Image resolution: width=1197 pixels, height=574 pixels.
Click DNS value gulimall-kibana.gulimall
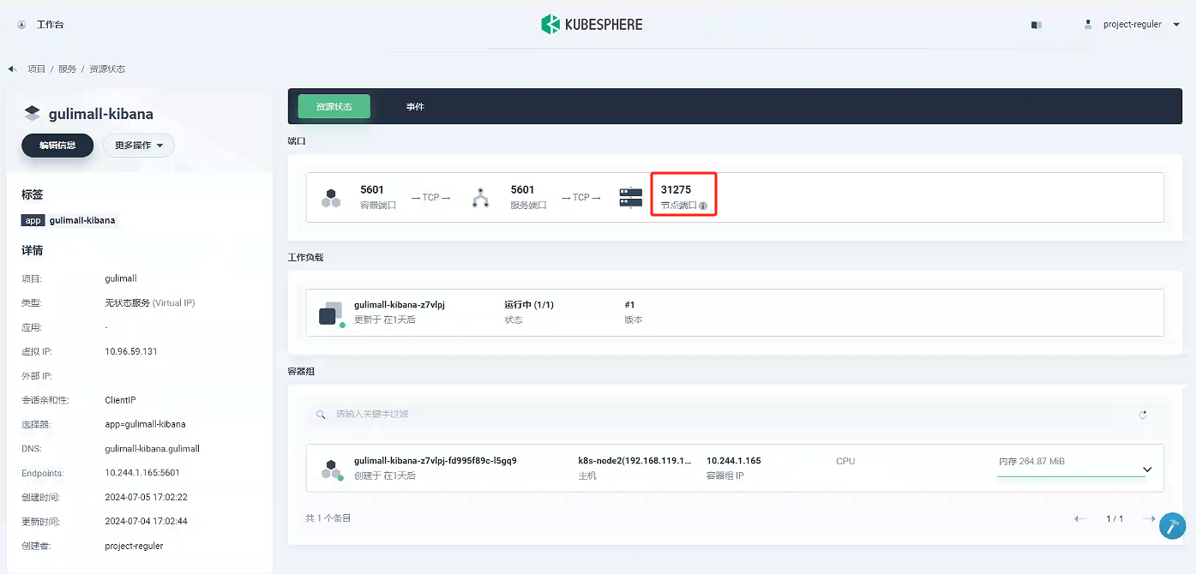pyautogui.click(x=152, y=449)
